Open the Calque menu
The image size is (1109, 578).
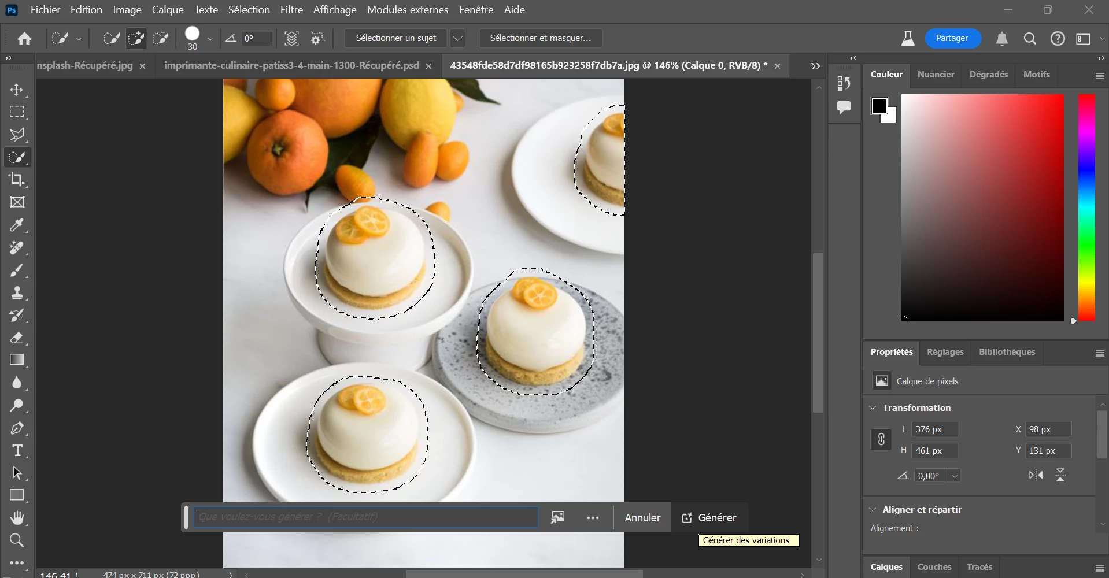pos(168,10)
